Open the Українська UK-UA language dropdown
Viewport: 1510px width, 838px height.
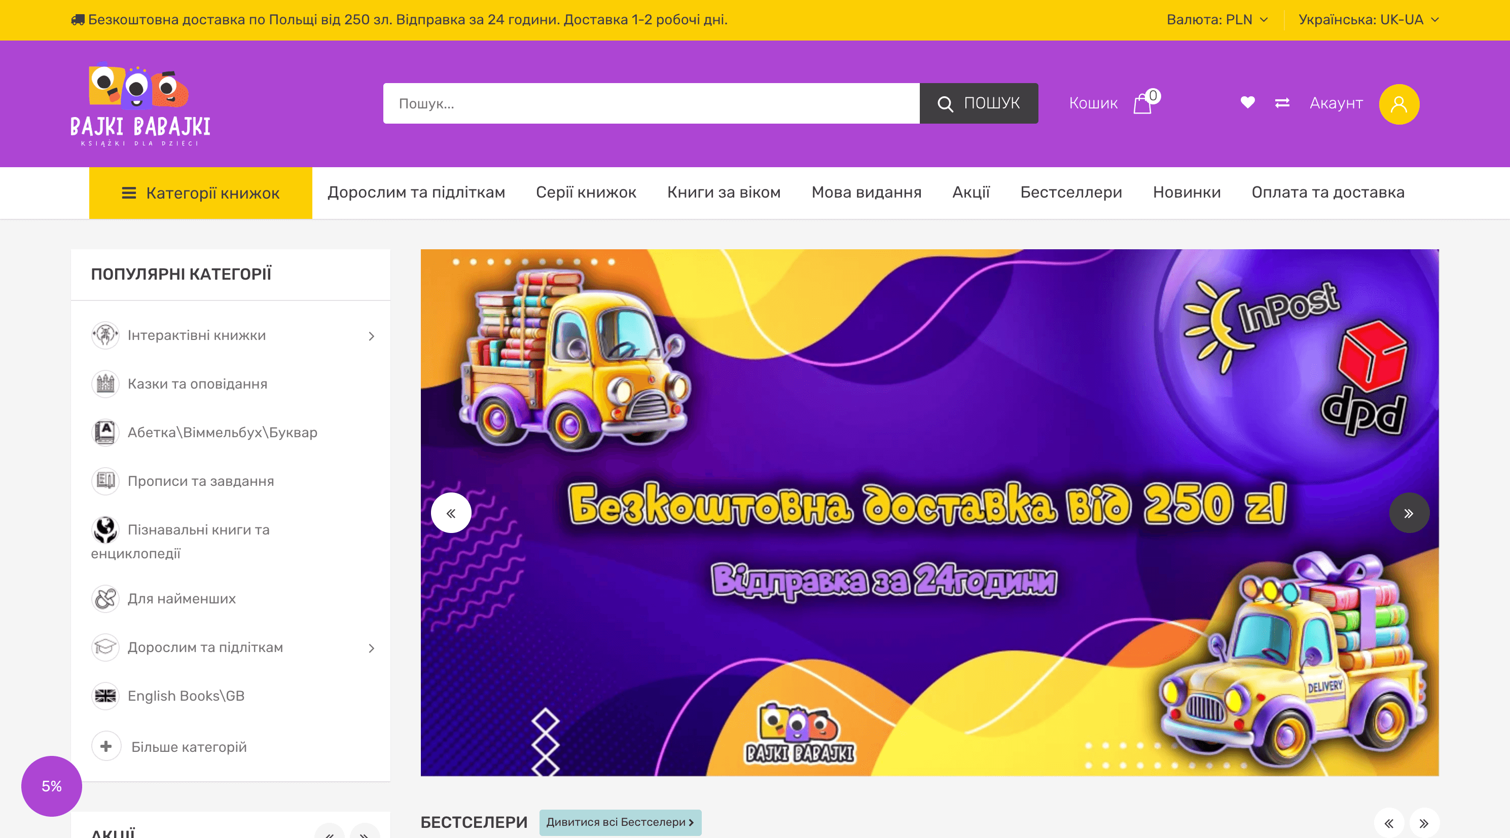(1370, 19)
